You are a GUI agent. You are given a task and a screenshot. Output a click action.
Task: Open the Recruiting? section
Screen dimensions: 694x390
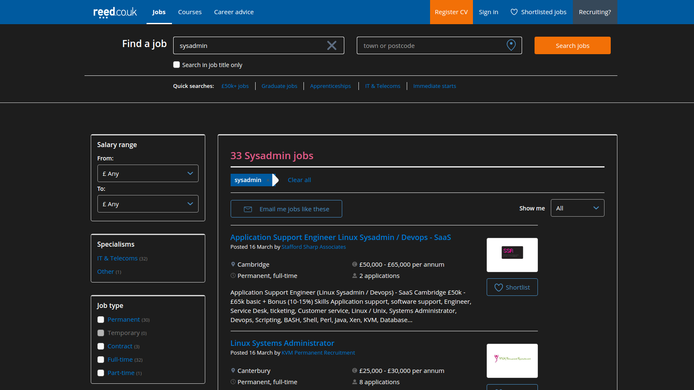595,12
